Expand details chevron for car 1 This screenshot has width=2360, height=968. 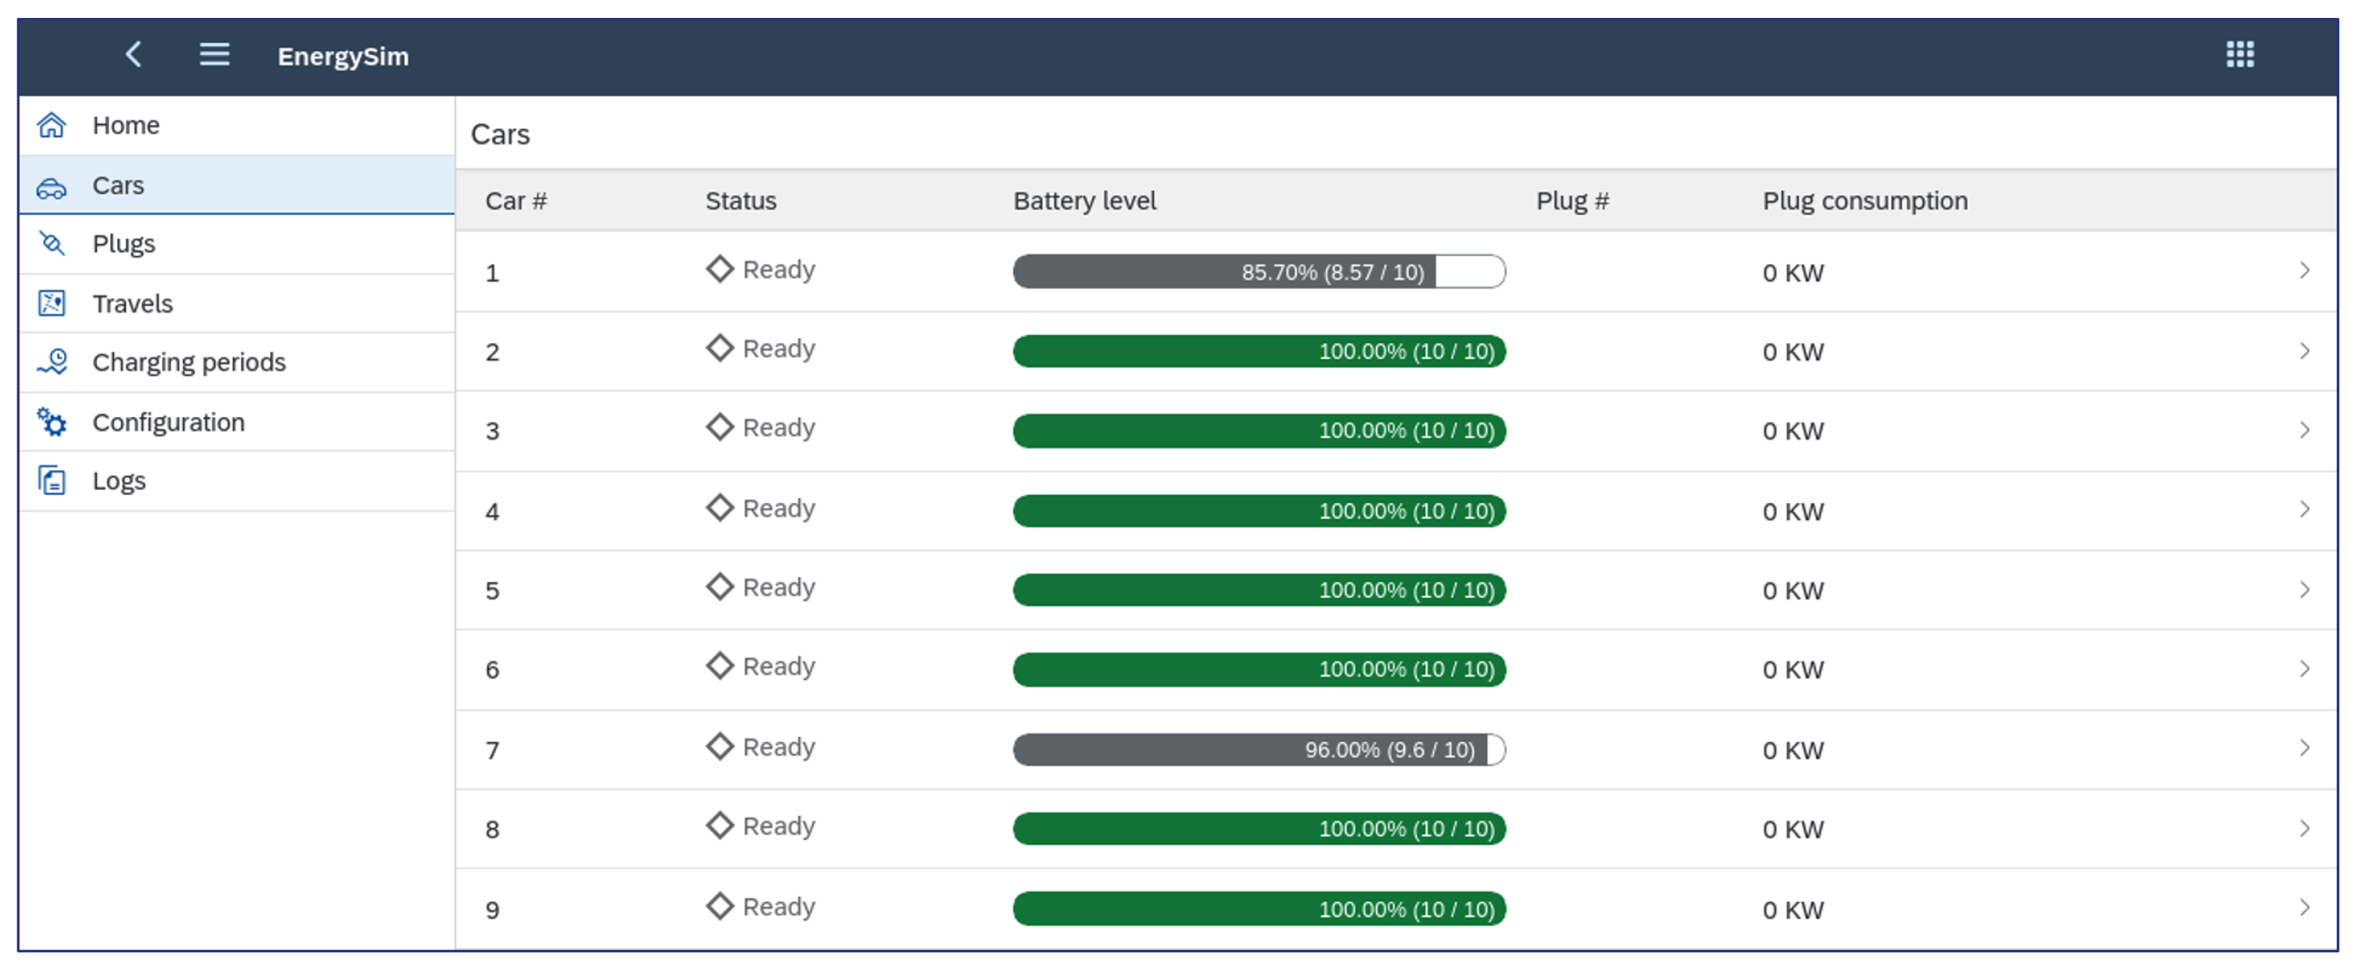tap(2304, 271)
